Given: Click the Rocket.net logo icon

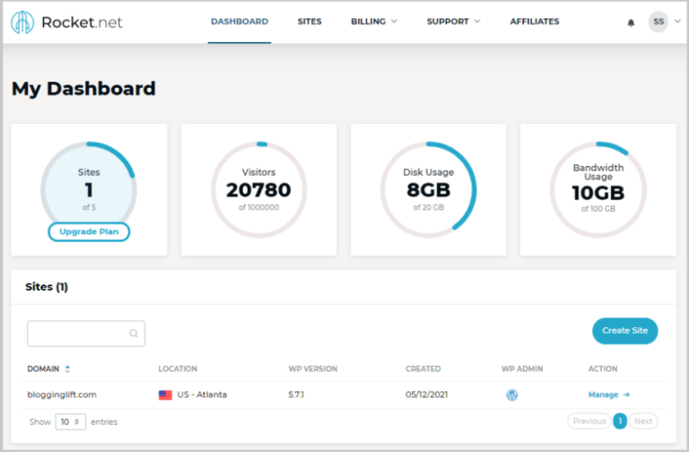Looking at the screenshot, I should pos(22,22).
